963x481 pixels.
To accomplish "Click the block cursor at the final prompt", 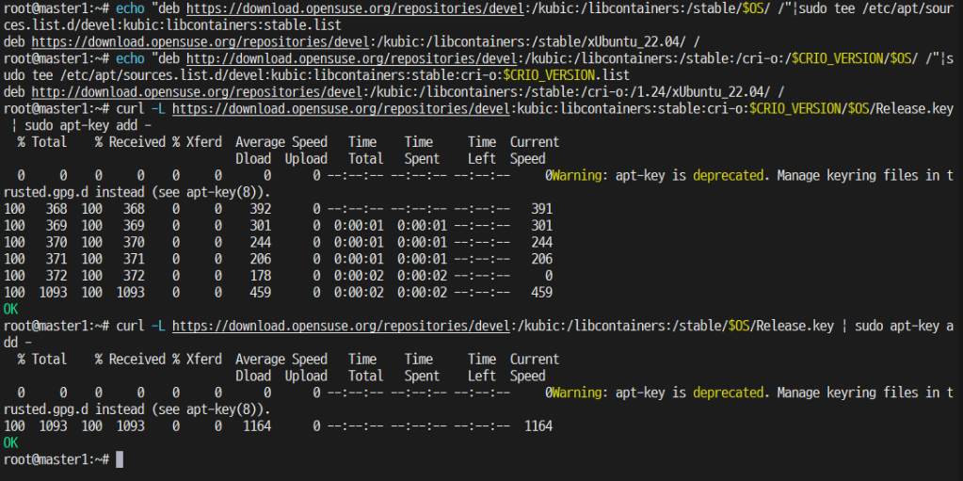I will (119, 459).
